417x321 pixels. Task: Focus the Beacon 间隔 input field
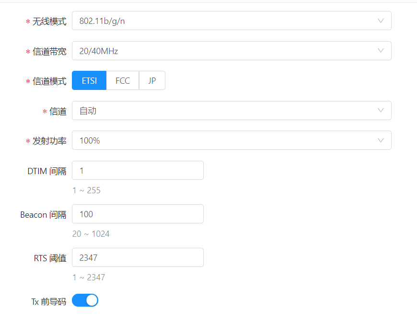(138, 214)
